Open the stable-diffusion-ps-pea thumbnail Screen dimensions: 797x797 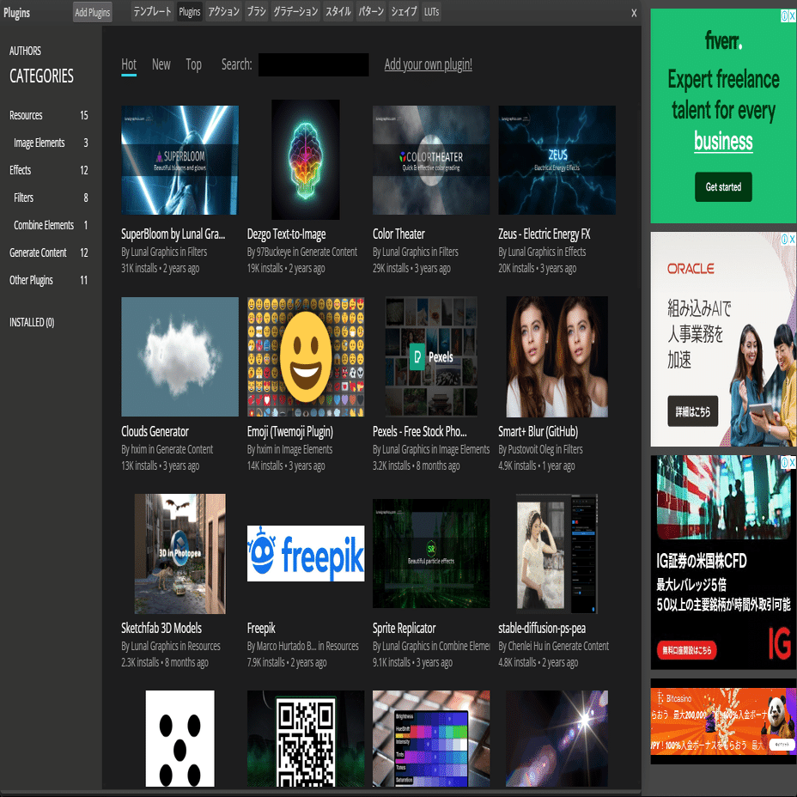tap(557, 554)
